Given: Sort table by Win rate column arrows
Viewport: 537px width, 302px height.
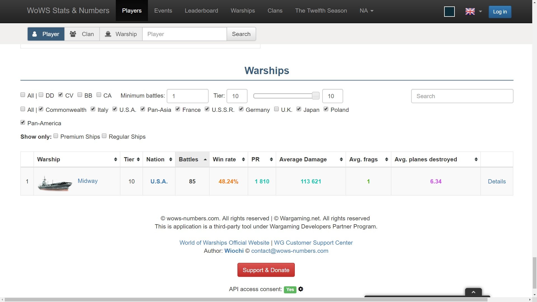Looking at the screenshot, I should pos(243,159).
